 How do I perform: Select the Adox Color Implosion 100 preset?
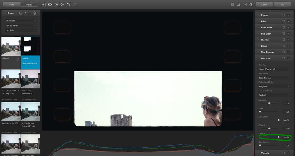[x=30, y=79]
